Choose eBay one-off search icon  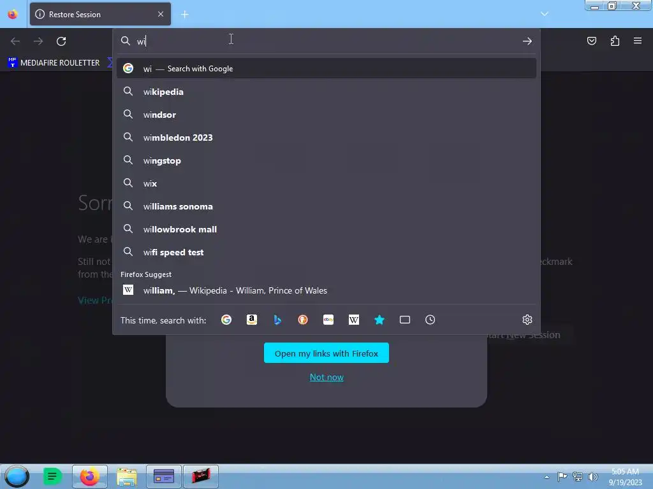328,320
